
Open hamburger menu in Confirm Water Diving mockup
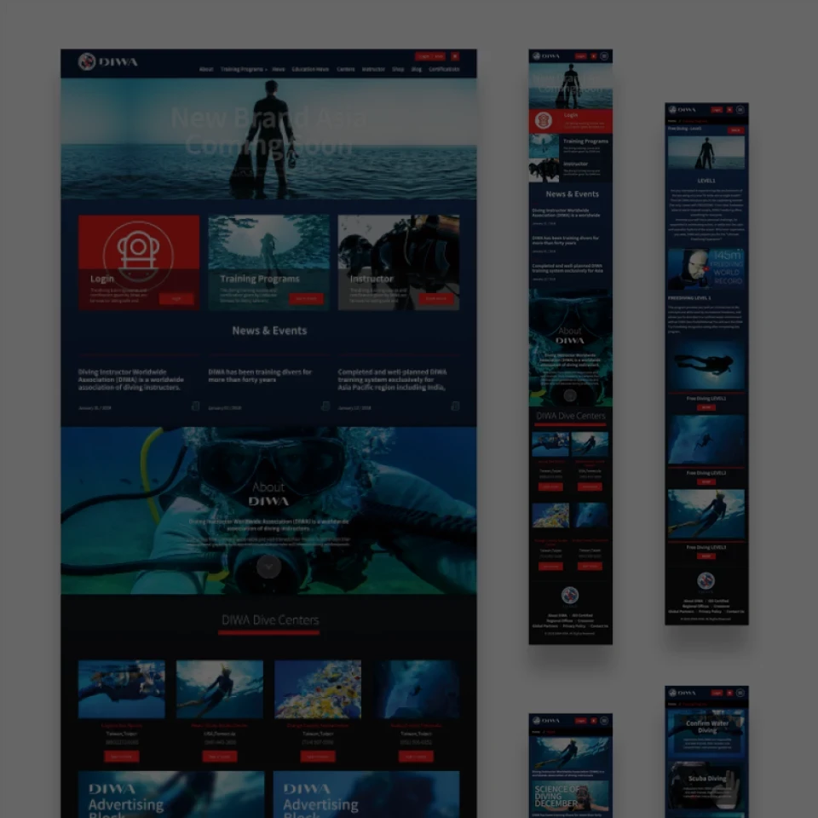click(740, 693)
